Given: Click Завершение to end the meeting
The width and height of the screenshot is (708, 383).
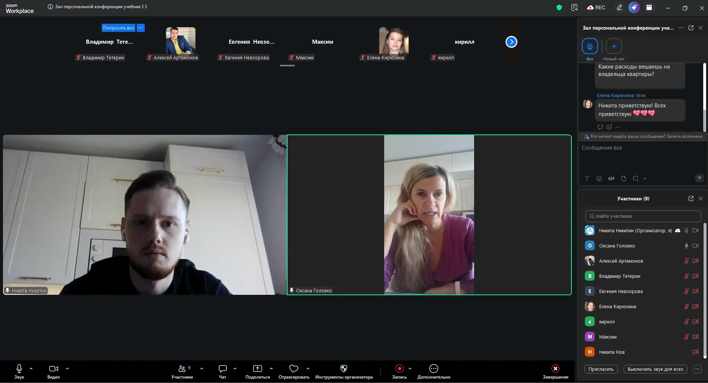Looking at the screenshot, I should point(556,372).
